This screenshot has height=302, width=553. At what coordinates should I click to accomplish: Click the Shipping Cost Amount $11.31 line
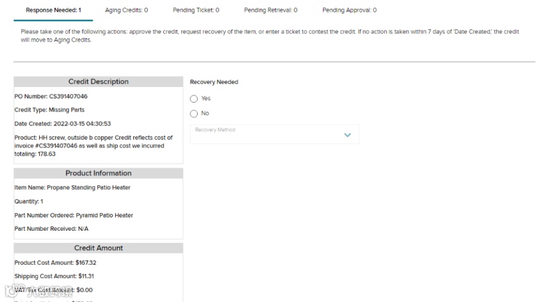click(x=54, y=277)
